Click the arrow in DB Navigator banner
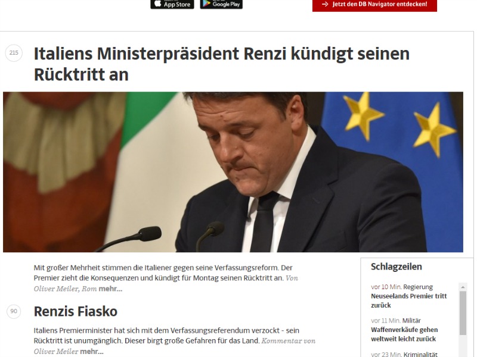 click(325, 4)
